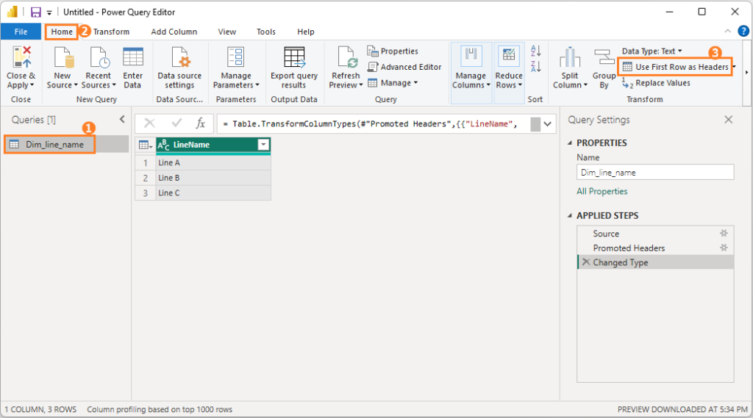The width and height of the screenshot is (753, 418).
Task: Switch to the Tools tab
Action: 266,32
